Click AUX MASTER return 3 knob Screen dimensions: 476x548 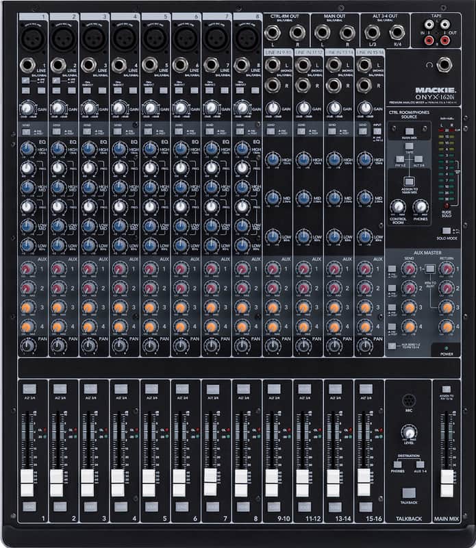tap(447, 308)
